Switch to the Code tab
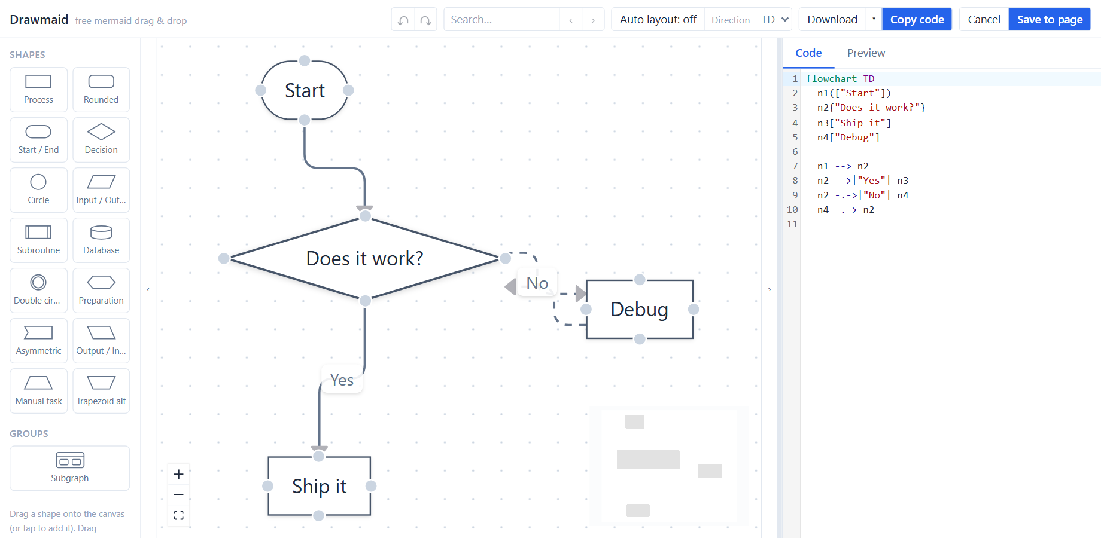The height and width of the screenshot is (538, 1101). [808, 53]
